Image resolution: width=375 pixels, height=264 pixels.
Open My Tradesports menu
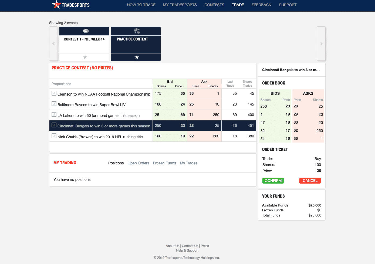click(x=180, y=5)
